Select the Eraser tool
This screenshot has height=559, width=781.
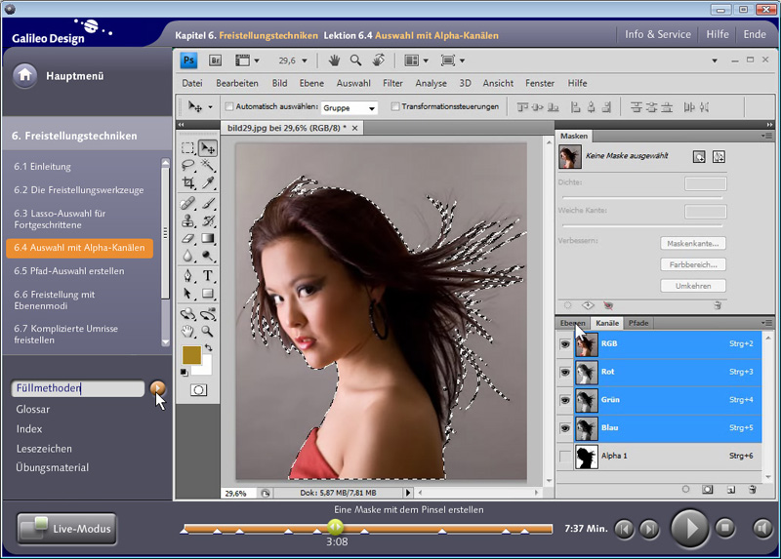[188, 238]
